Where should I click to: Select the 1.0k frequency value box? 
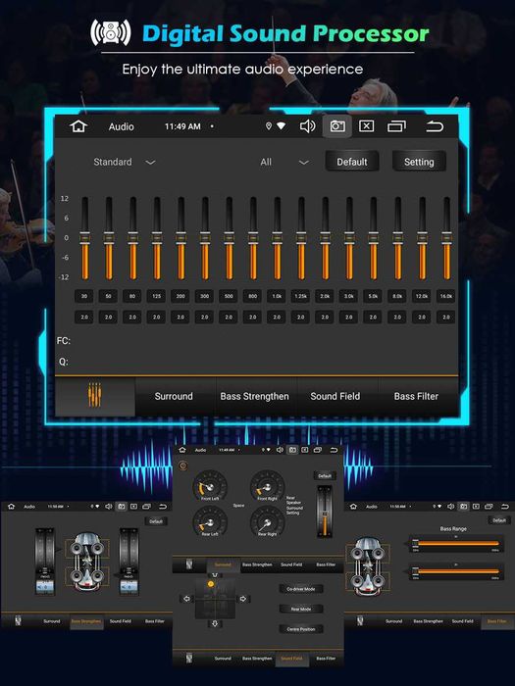click(277, 296)
